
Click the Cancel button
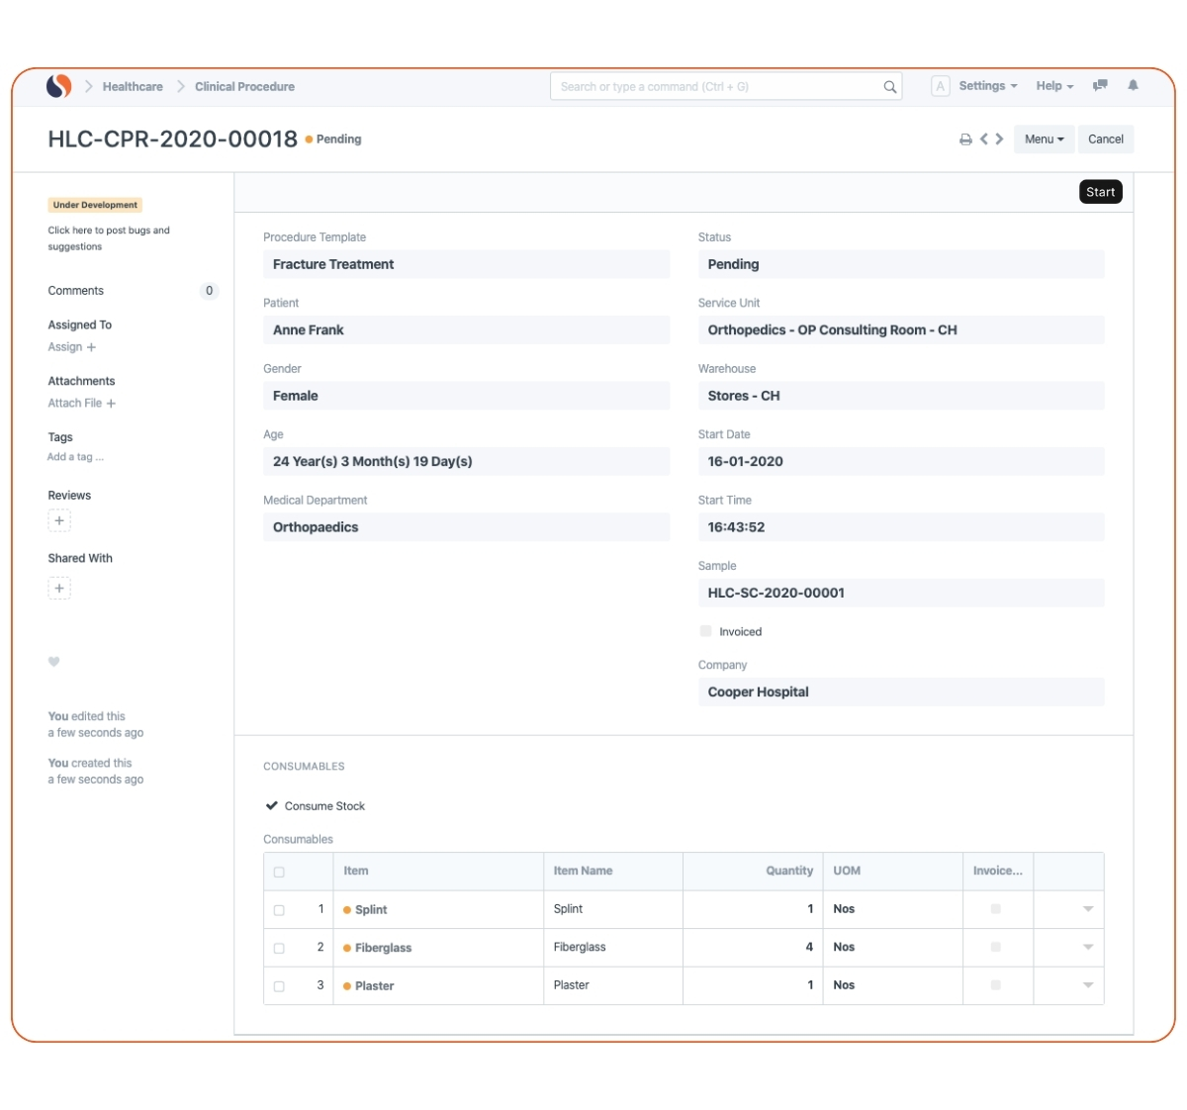(1105, 139)
